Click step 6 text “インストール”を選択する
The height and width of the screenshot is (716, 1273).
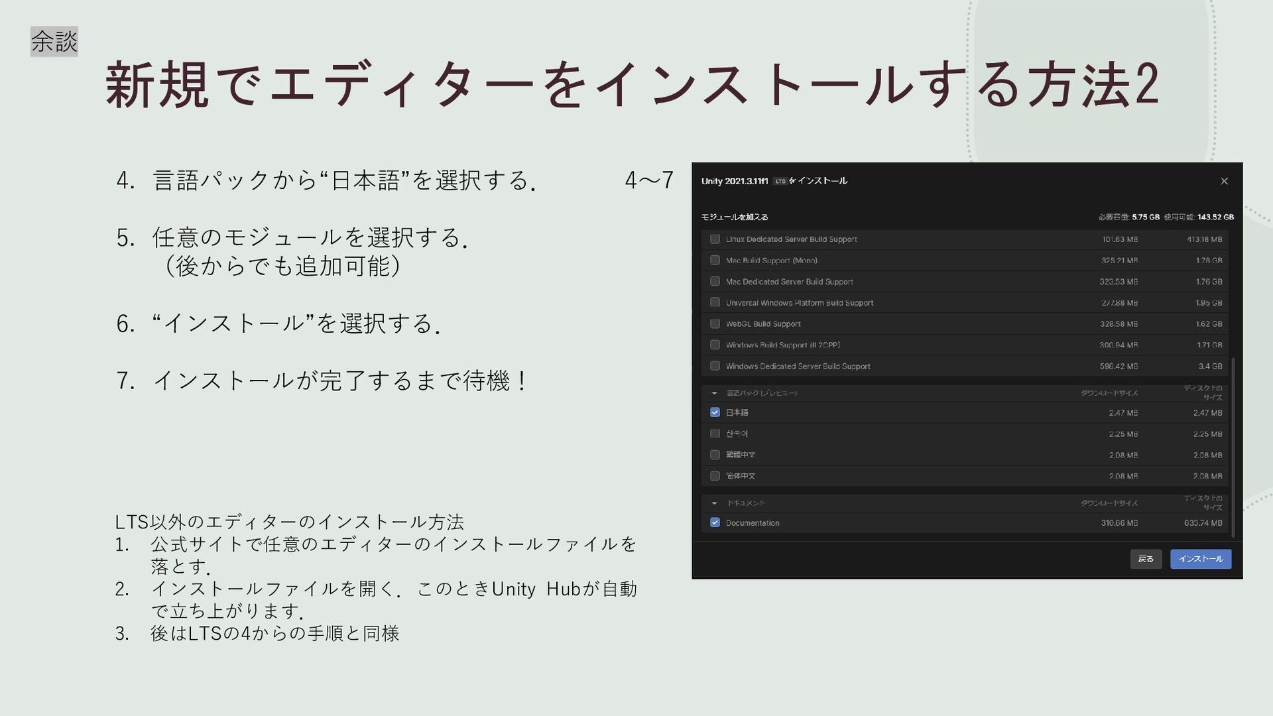(x=296, y=324)
